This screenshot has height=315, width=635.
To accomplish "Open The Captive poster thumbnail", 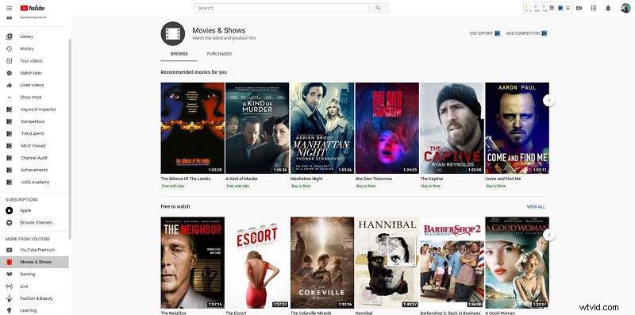I will point(452,128).
